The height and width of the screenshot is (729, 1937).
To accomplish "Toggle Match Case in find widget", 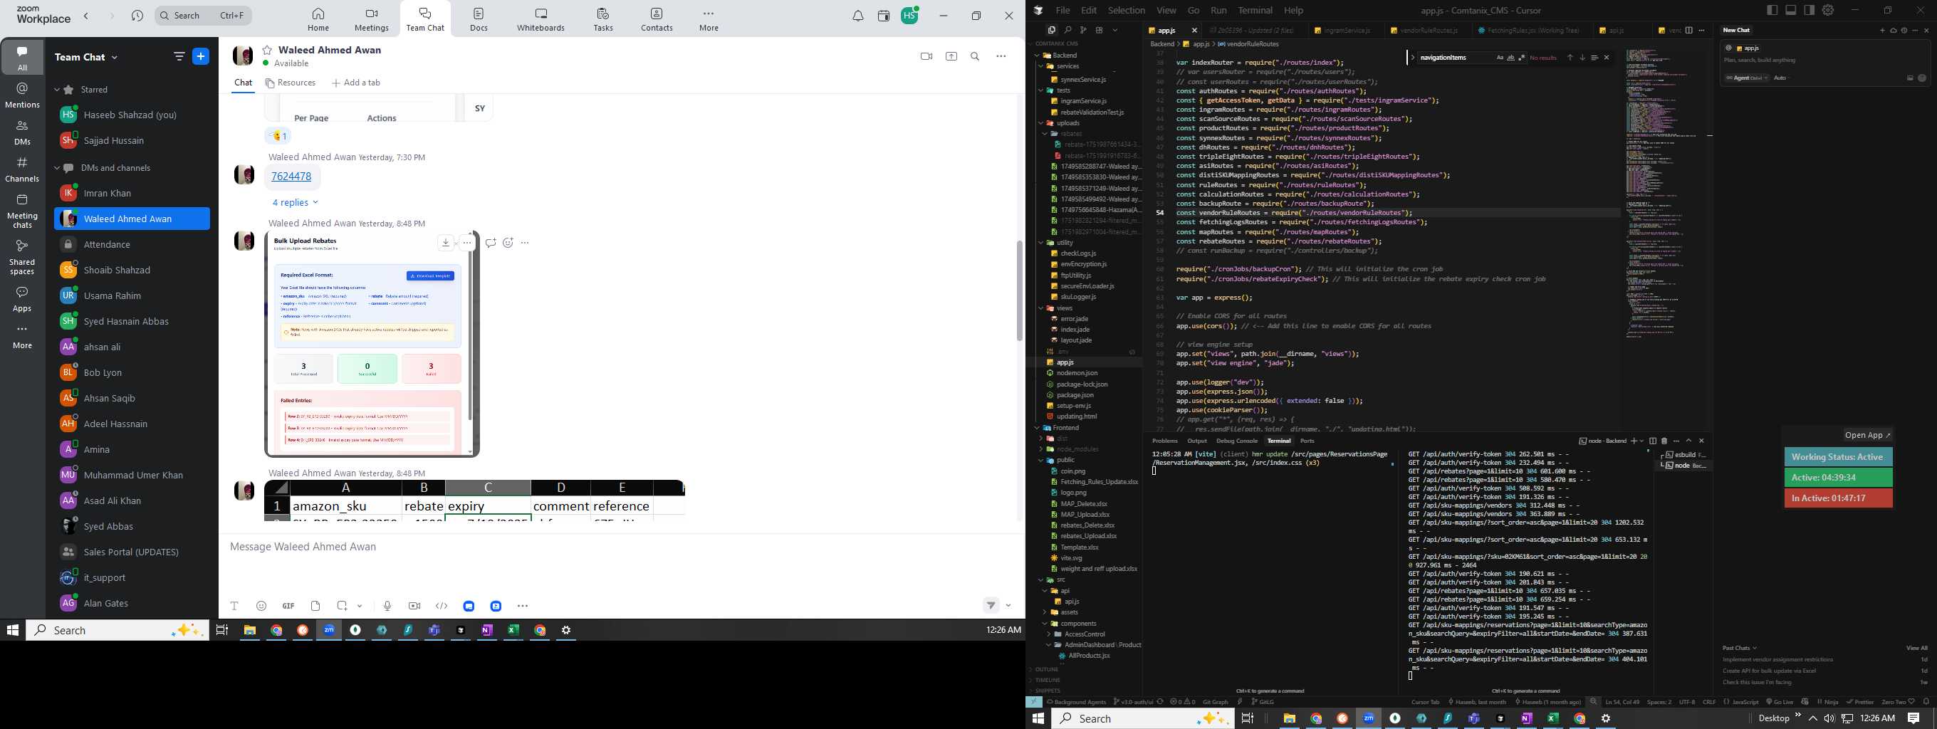I will 1499,58.
